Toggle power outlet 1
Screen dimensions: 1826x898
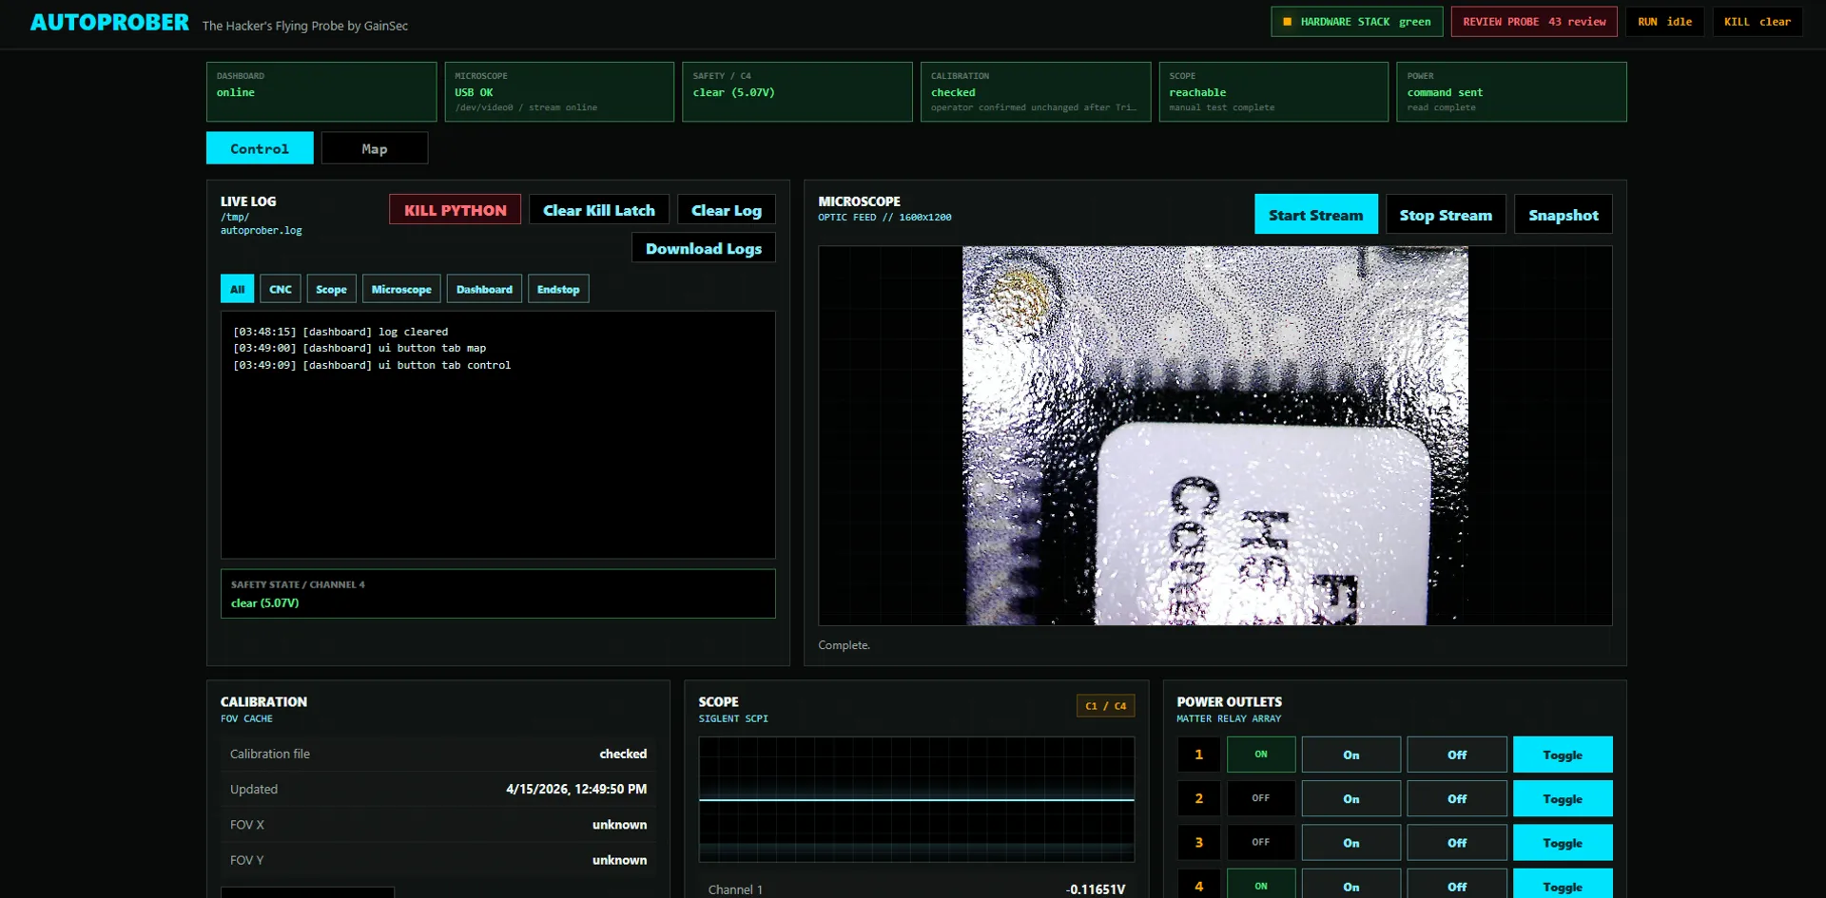coord(1563,754)
